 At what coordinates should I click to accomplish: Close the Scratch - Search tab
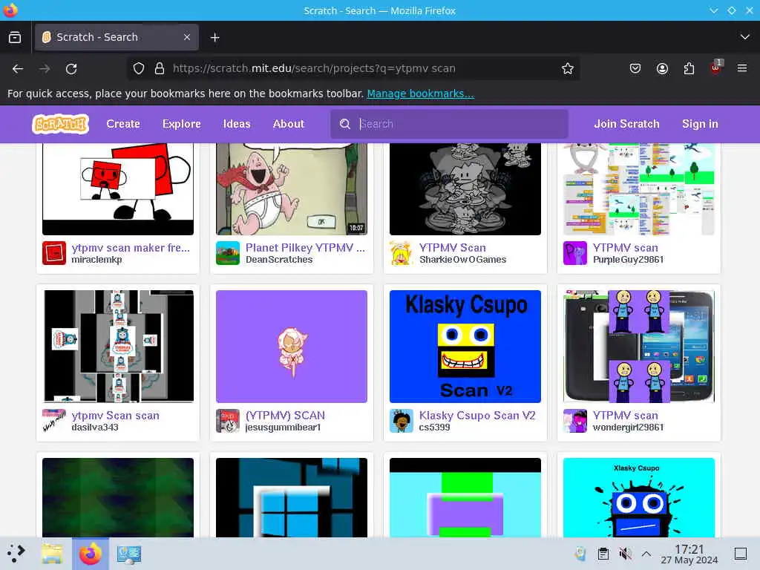point(187,37)
